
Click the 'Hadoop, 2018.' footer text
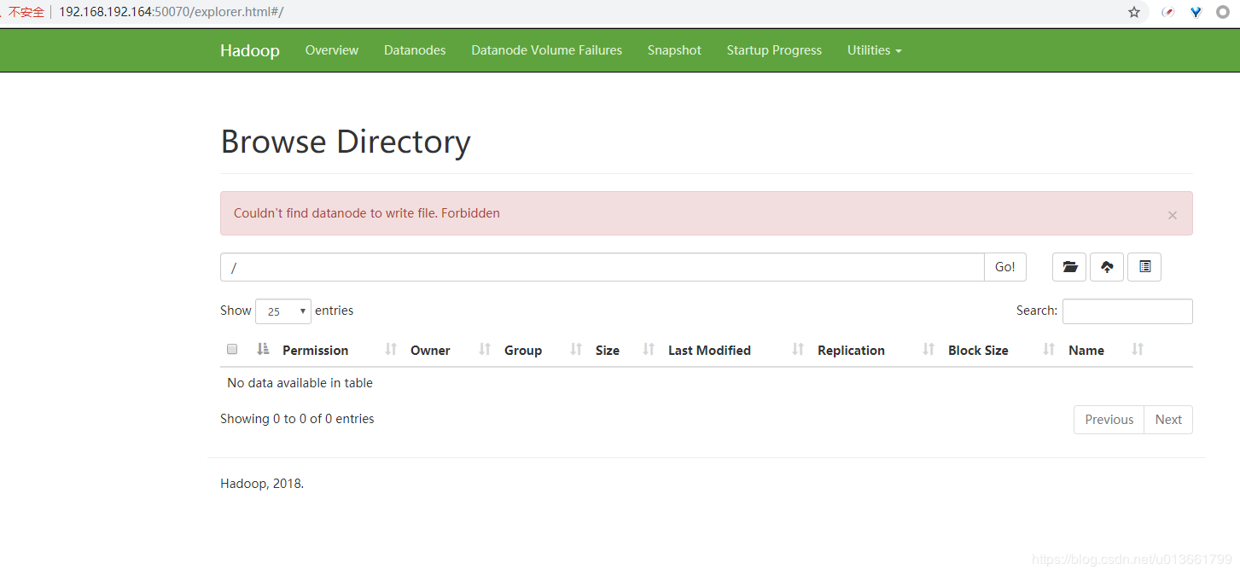[262, 484]
